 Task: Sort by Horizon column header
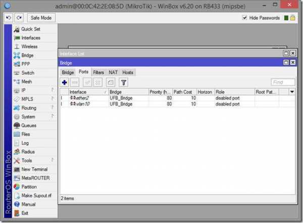click(206, 92)
